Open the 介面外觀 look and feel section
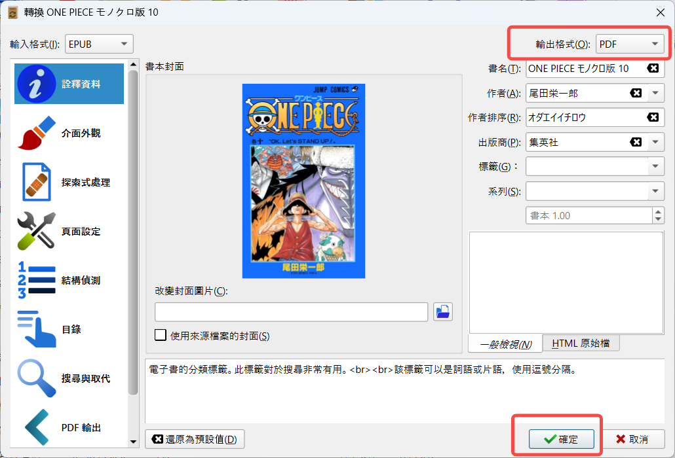Image resolution: width=675 pixels, height=458 pixels. click(69, 133)
